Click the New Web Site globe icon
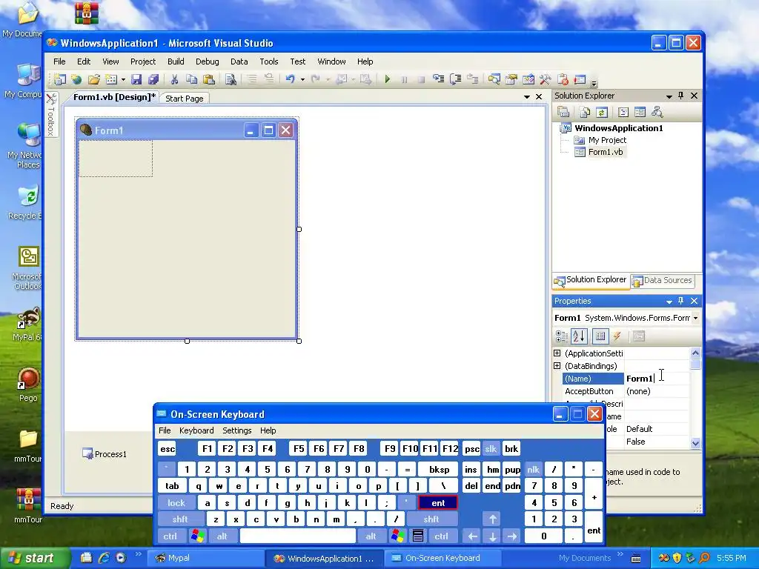759x569 pixels. click(x=76, y=79)
